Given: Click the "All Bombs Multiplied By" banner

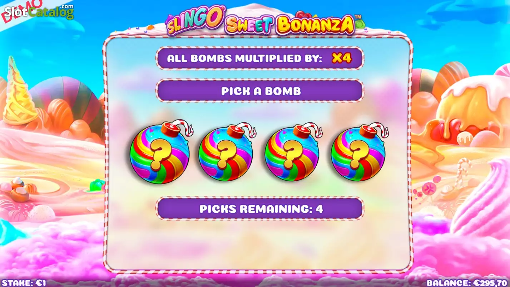Looking at the screenshot, I should point(260,58).
